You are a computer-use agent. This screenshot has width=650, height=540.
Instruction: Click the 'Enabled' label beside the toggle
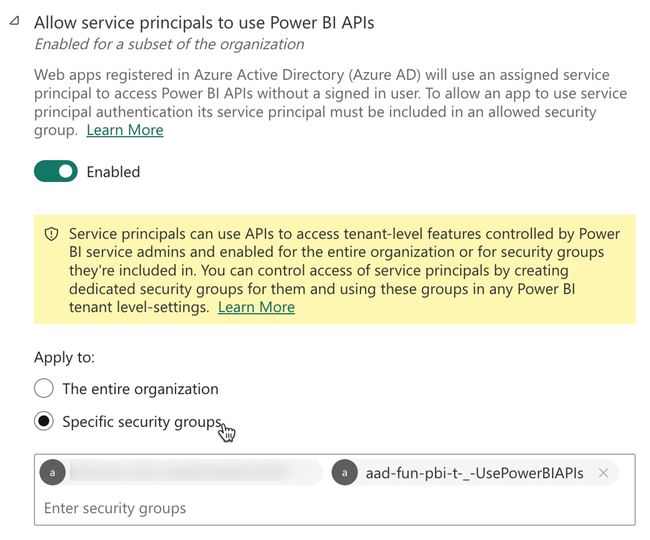point(113,172)
